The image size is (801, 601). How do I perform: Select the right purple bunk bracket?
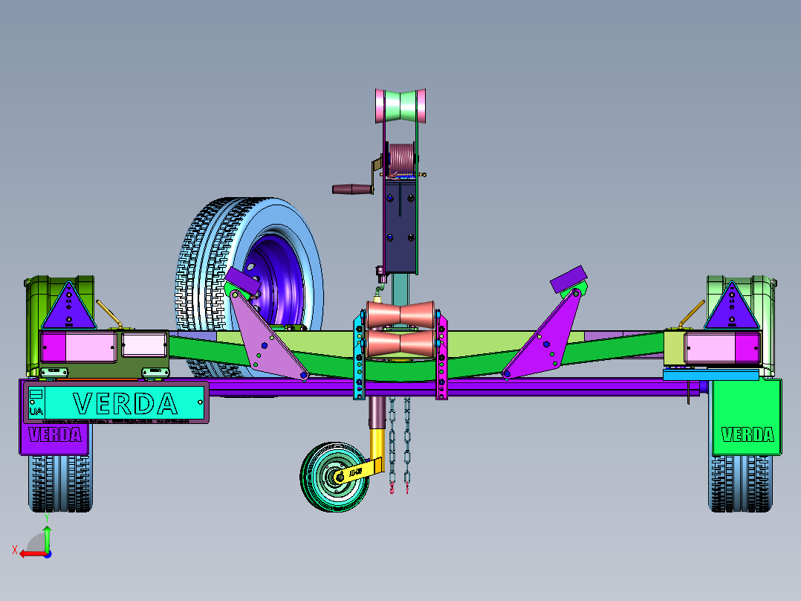(544, 335)
